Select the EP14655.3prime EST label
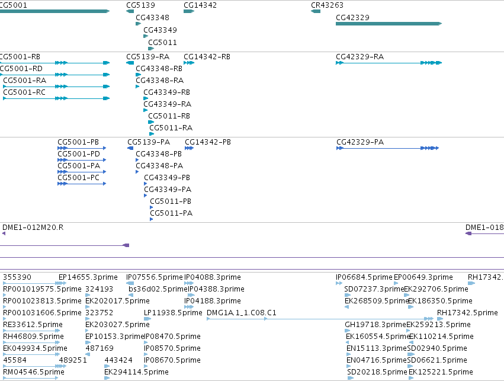Viewport: 504px width, 381px height. tap(88, 277)
